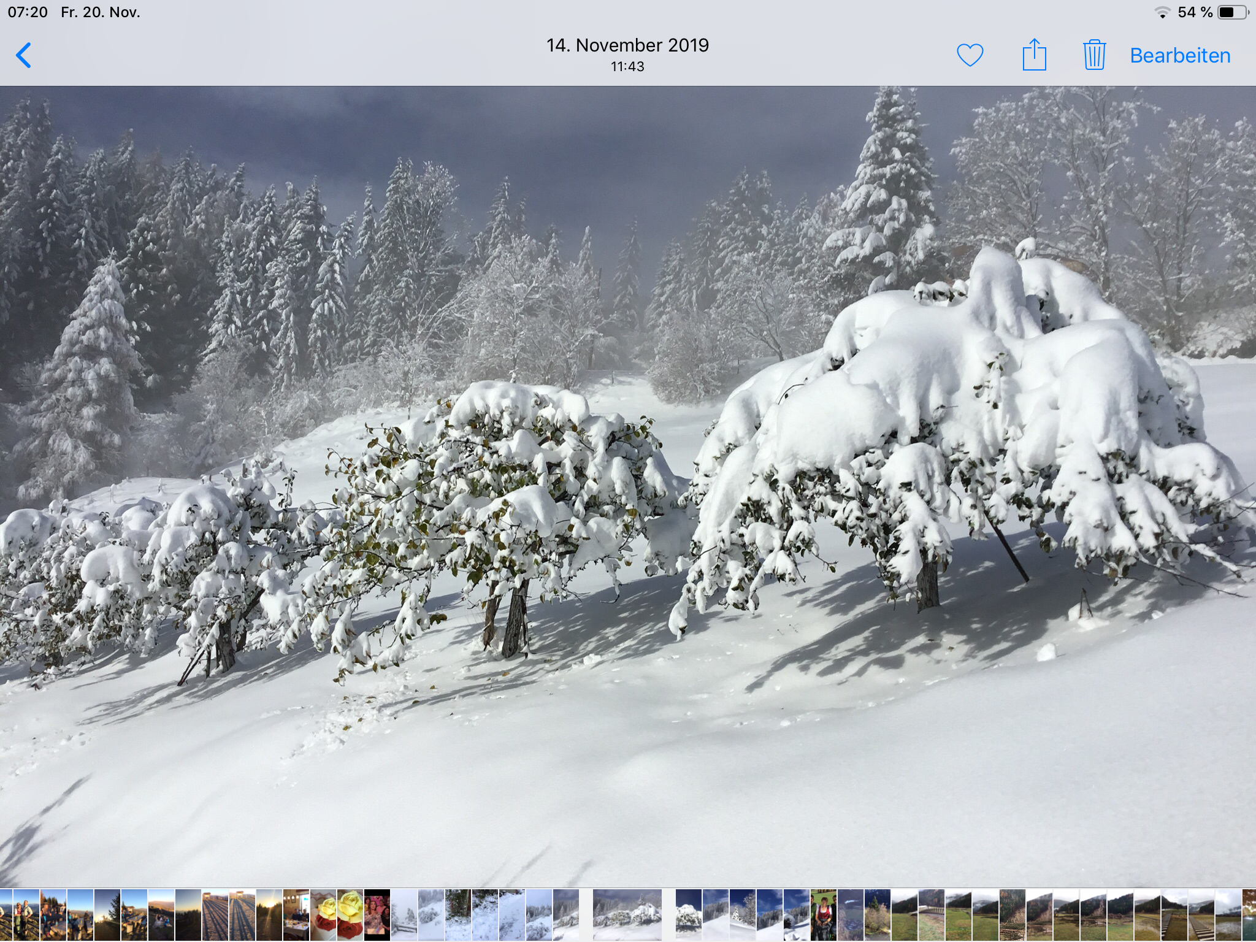
Task: Open thumbnail of woman in floral dress on black background
Action: coord(377,915)
